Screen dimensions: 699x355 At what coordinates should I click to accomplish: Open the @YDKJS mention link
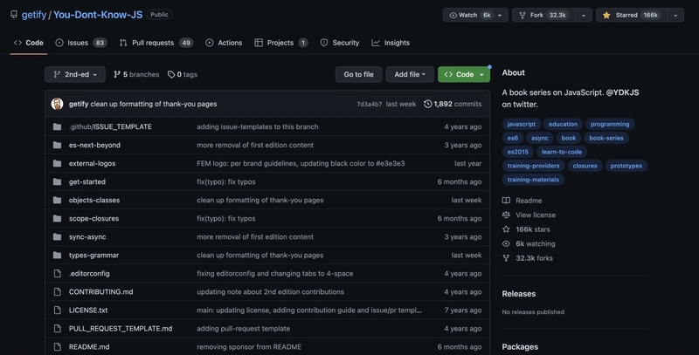click(x=622, y=92)
